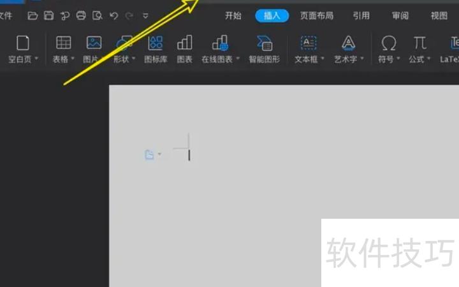Insert a shape with 形状 icon
The width and height of the screenshot is (459, 287).
(124, 43)
